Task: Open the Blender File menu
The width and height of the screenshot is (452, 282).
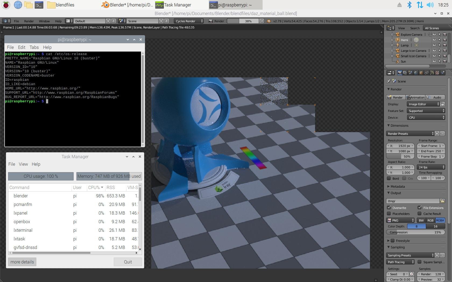Action: click(16, 21)
